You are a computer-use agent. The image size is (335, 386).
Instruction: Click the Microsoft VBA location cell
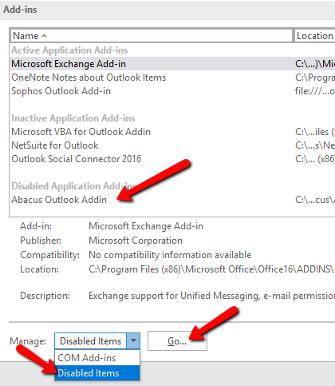pyautogui.click(x=315, y=132)
